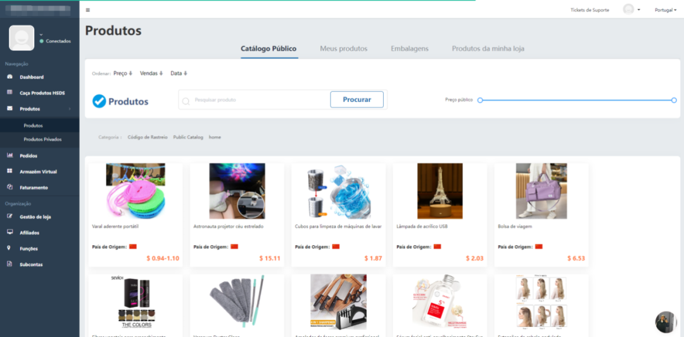684x337 pixels.
Task: Click left handle of Preço público slider
Action: click(480, 100)
